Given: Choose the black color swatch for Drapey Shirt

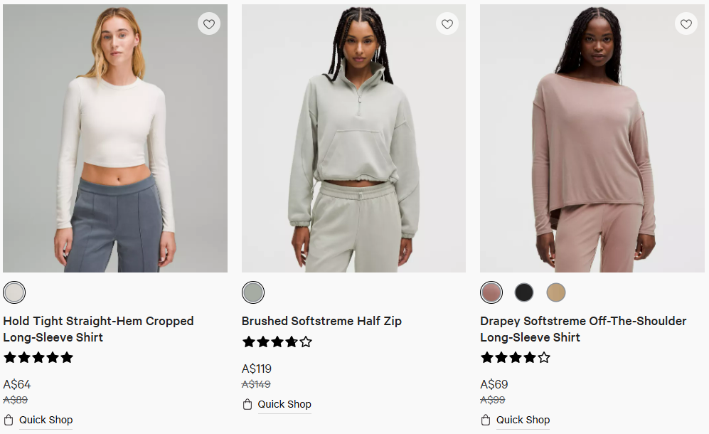Looking at the screenshot, I should pyautogui.click(x=524, y=292).
